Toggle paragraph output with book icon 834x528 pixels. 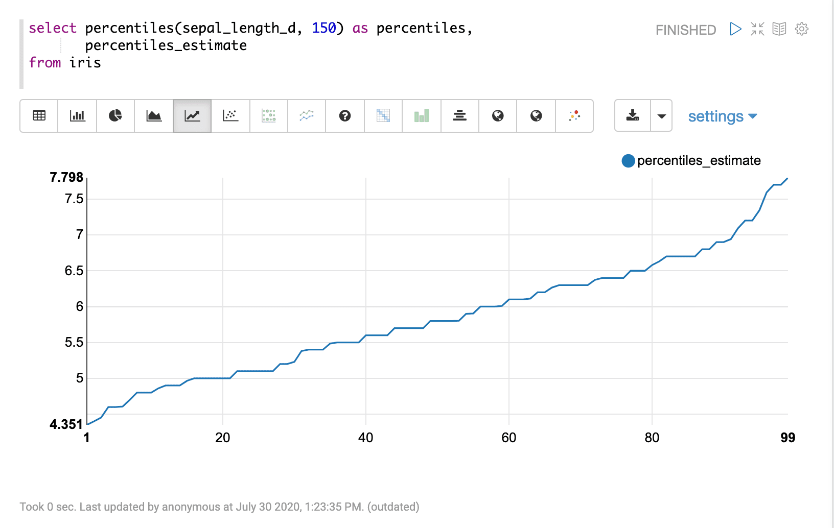coord(779,29)
